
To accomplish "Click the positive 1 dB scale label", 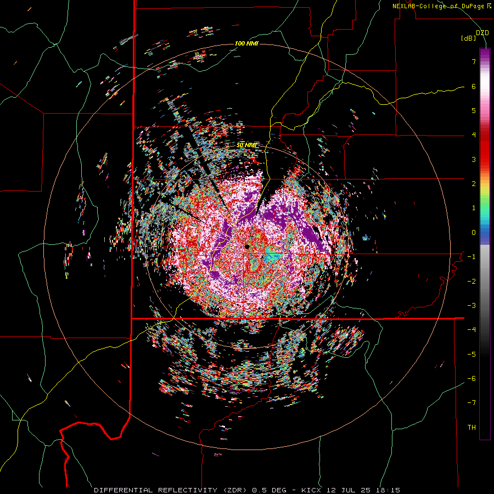I will (474, 208).
